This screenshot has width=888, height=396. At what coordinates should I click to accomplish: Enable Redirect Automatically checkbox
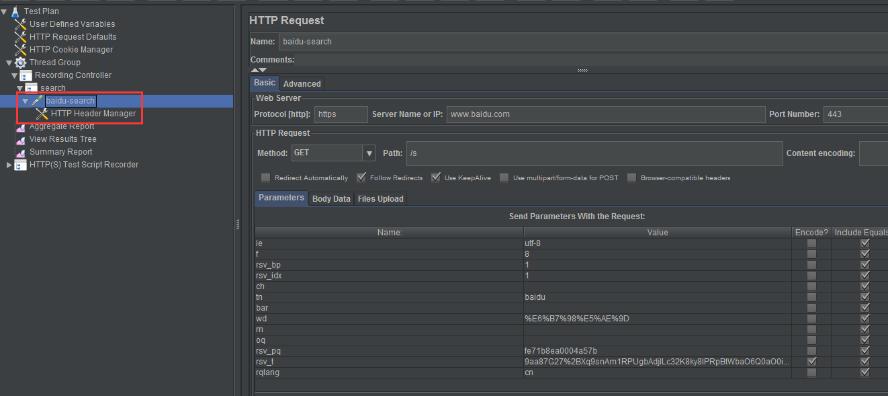coord(266,177)
